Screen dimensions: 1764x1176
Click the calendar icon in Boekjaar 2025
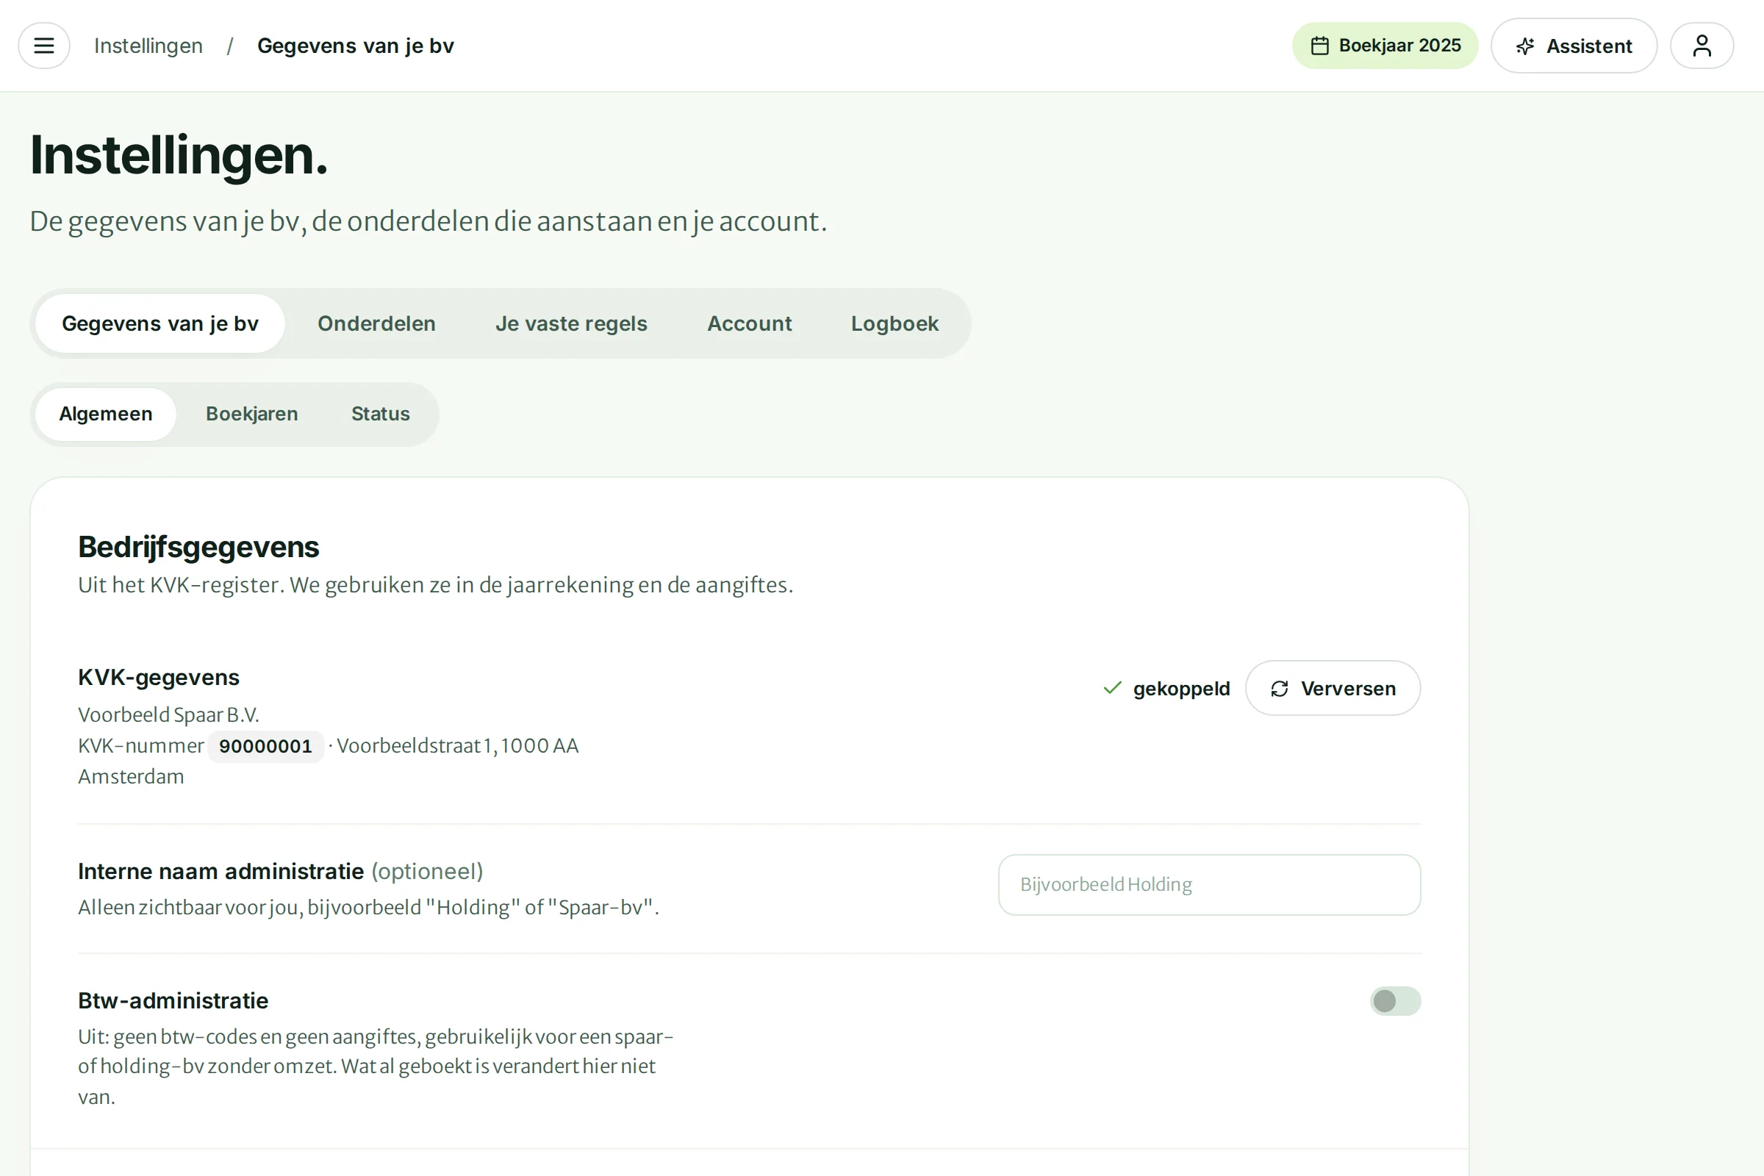[1320, 46]
